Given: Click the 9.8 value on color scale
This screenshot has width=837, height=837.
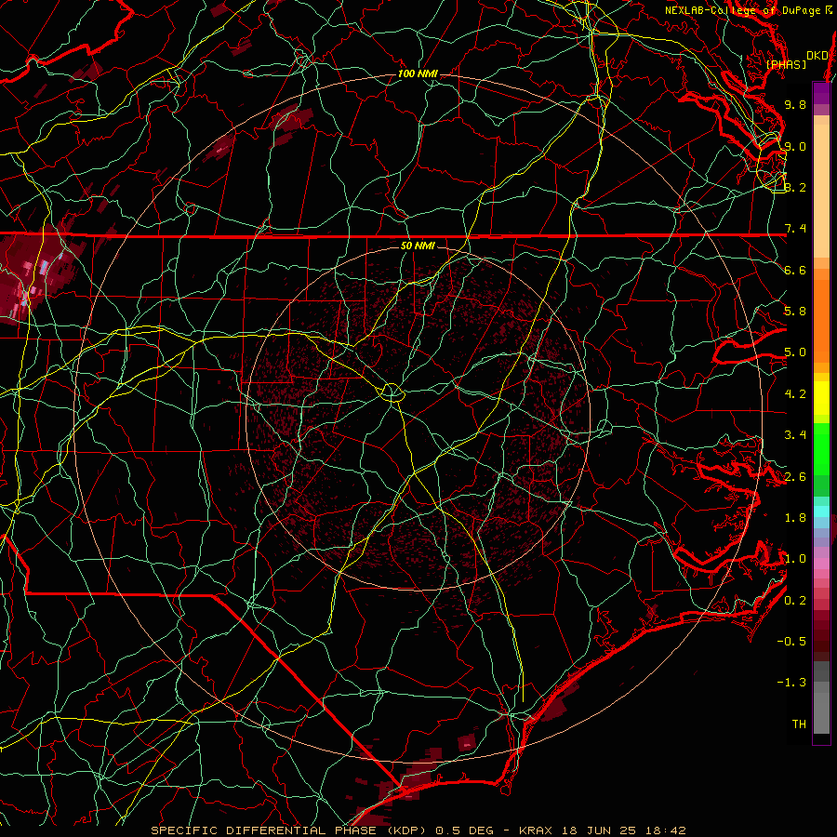Looking at the screenshot, I should click(795, 104).
